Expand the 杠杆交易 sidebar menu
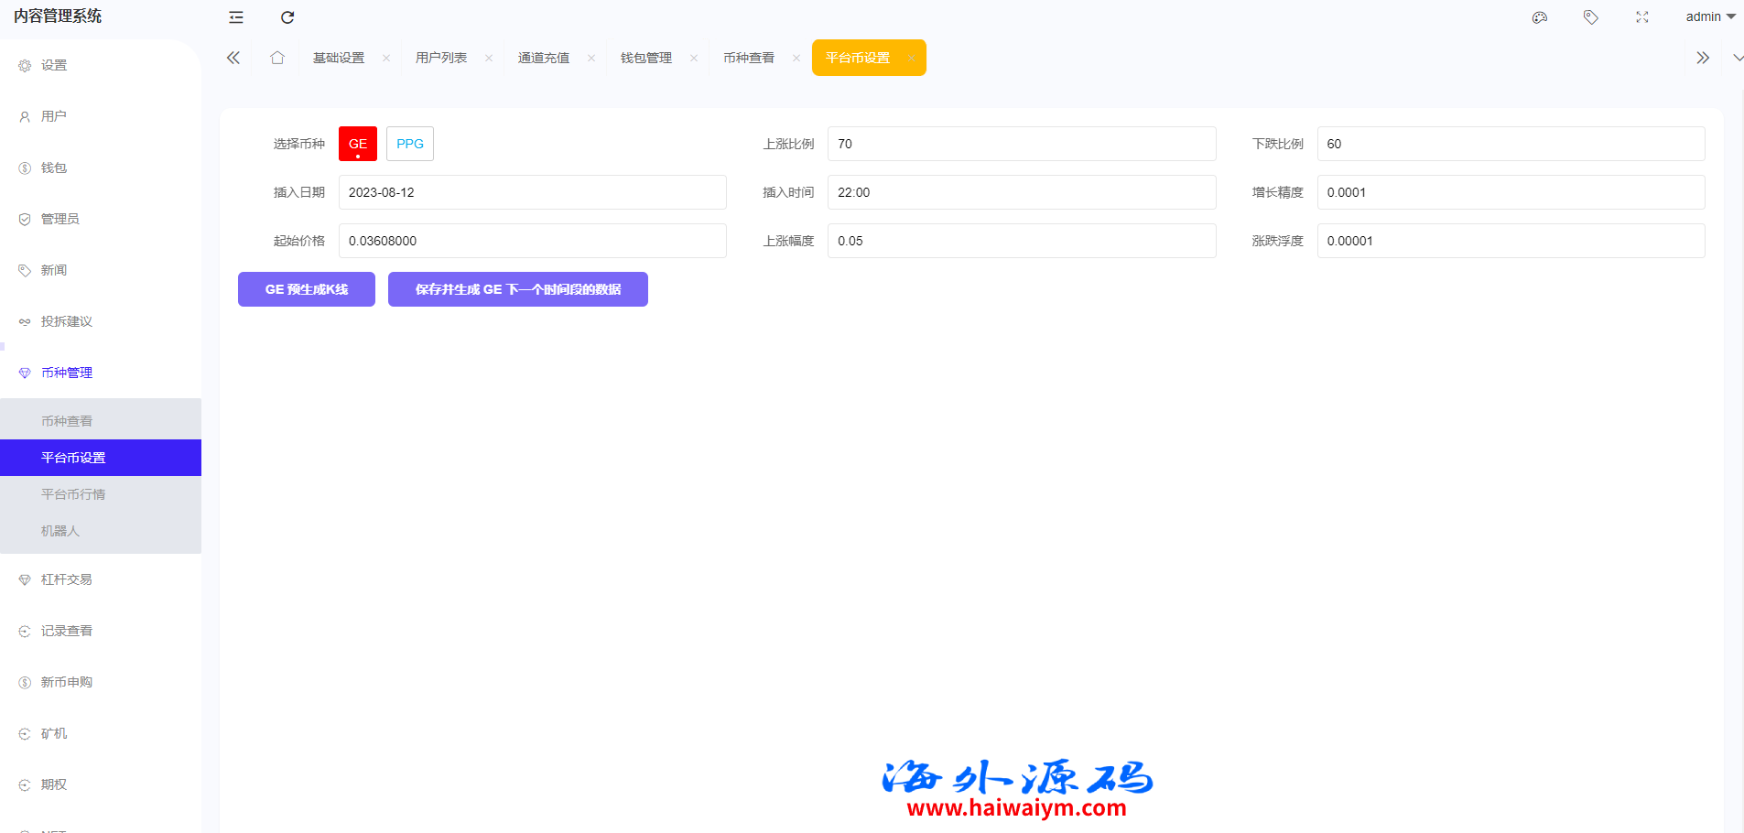Image resolution: width=1744 pixels, height=833 pixels. coord(67,579)
